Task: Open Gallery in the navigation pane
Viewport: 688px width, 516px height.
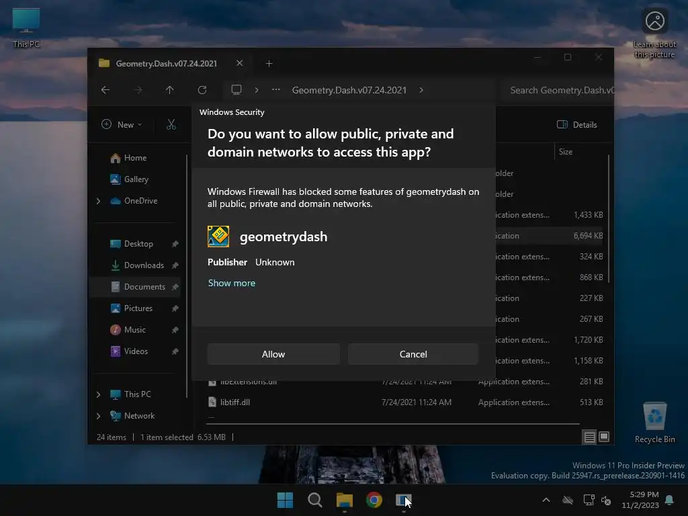Action: (x=136, y=179)
